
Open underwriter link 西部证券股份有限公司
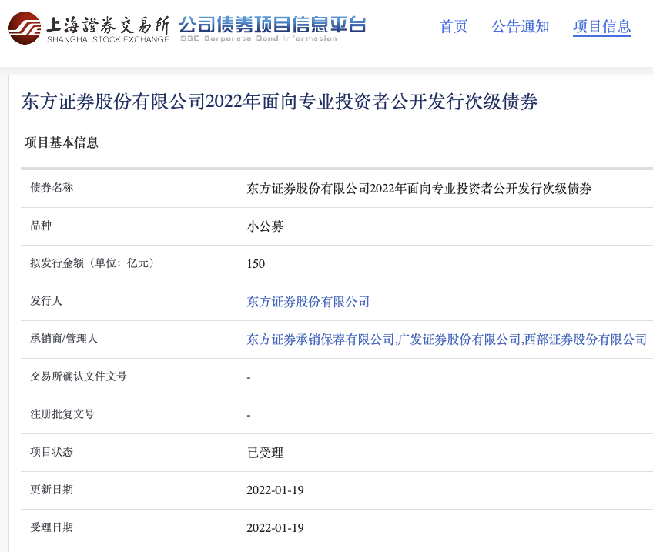[585, 340]
